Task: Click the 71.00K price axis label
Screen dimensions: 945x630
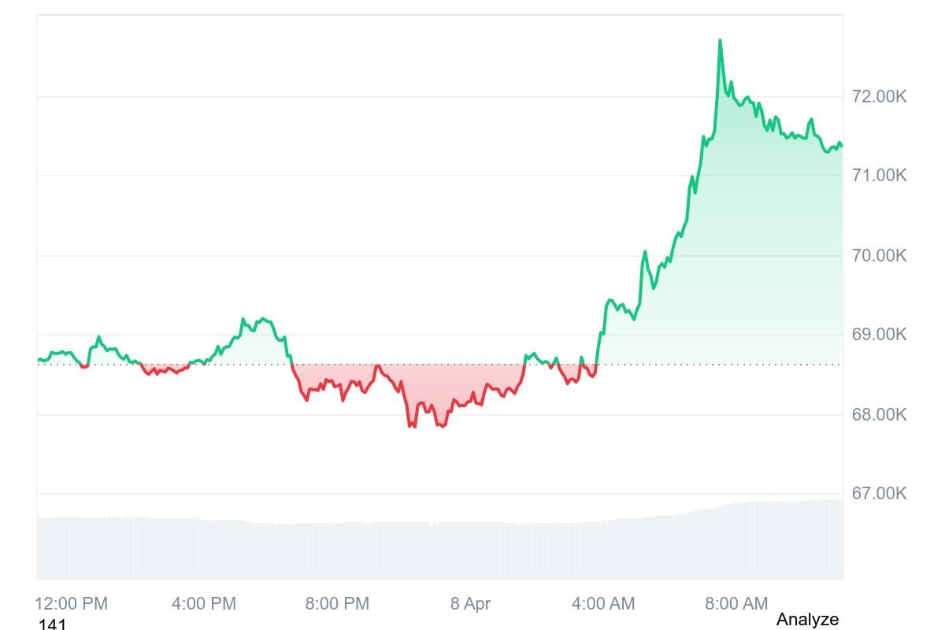Action: click(879, 175)
